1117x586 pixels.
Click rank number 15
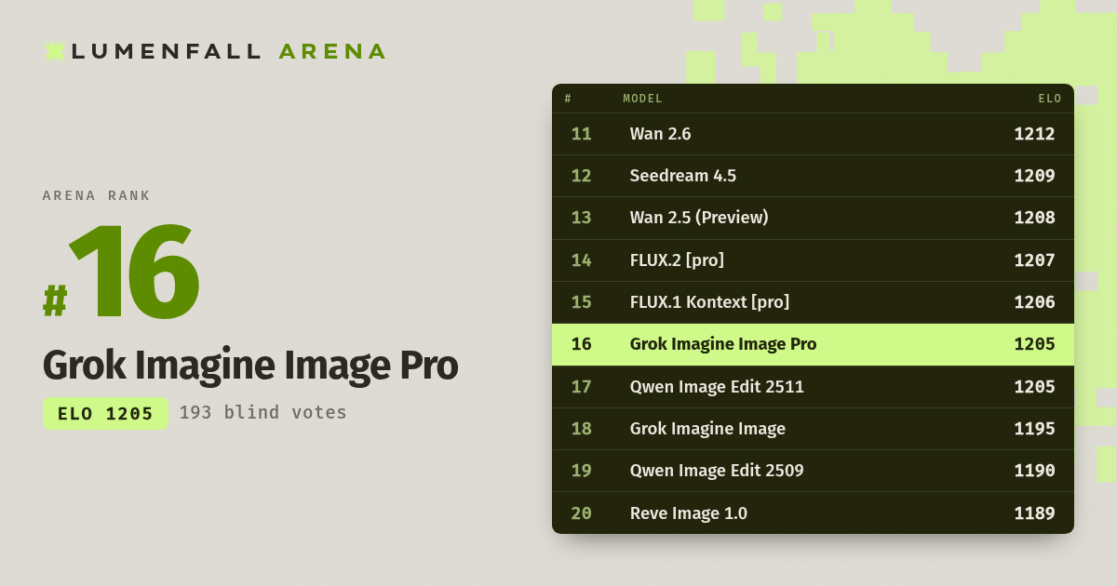pyautogui.click(x=582, y=302)
